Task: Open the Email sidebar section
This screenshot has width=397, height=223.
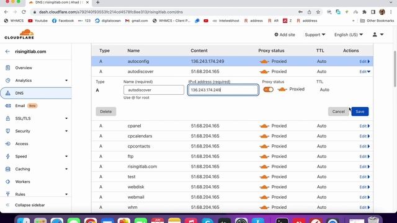Action: click(x=20, y=106)
